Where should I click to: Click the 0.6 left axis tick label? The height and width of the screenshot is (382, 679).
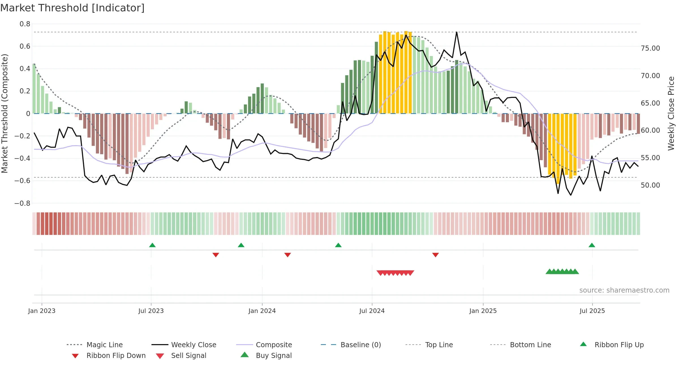coord(25,46)
